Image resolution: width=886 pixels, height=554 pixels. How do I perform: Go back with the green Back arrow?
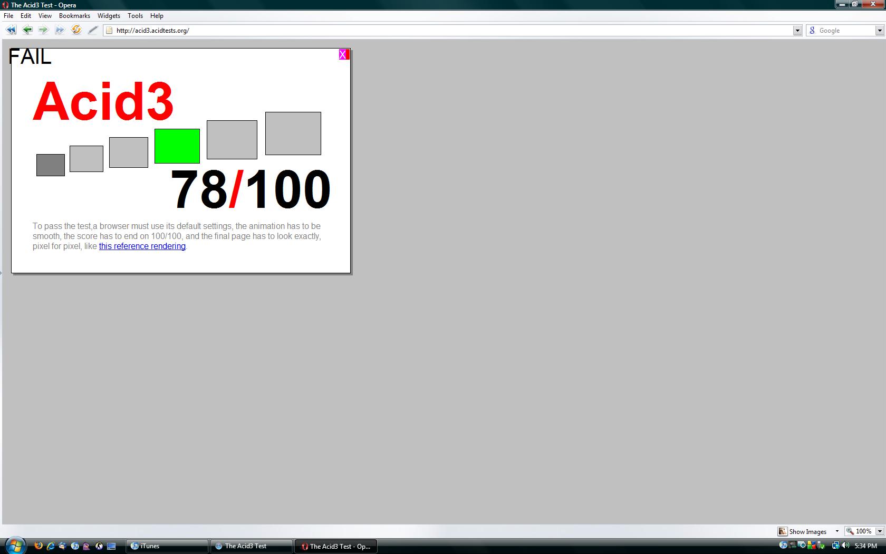pyautogui.click(x=27, y=30)
